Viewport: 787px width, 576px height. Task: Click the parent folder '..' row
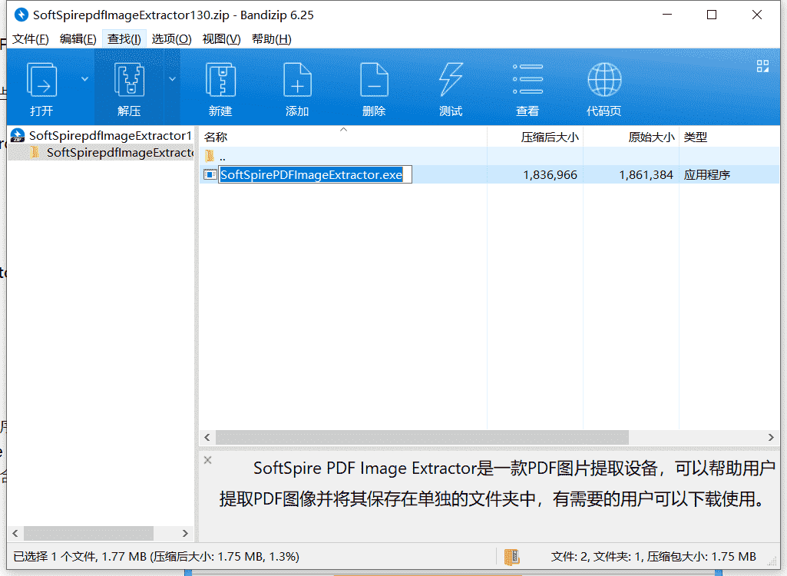pyautogui.click(x=489, y=156)
